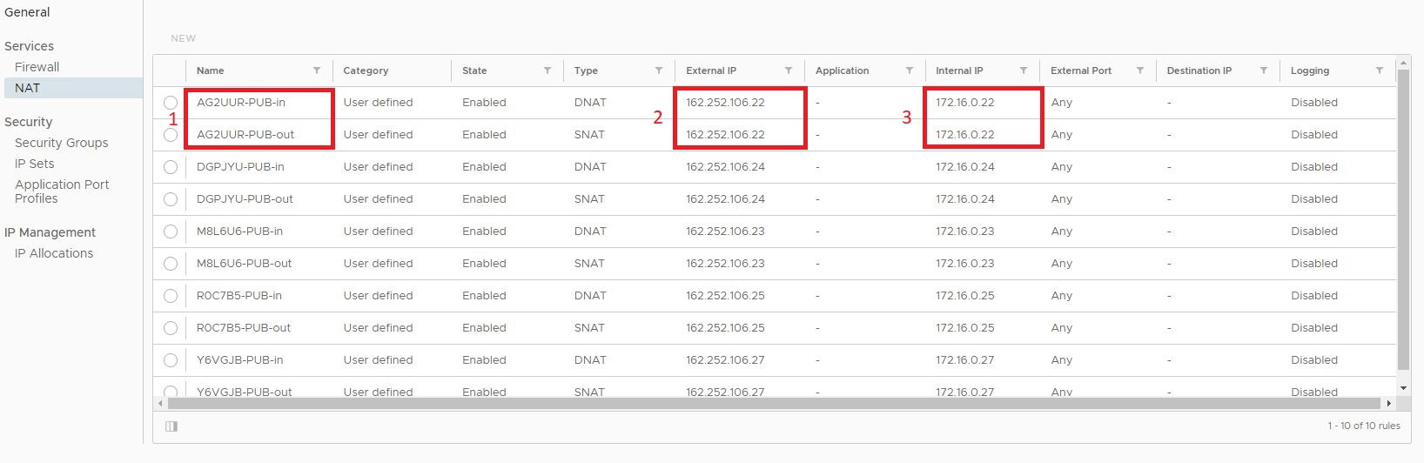Click the Application column filter icon
Image resolution: width=1424 pixels, height=463 pixels.
click(x=910, y=70)
